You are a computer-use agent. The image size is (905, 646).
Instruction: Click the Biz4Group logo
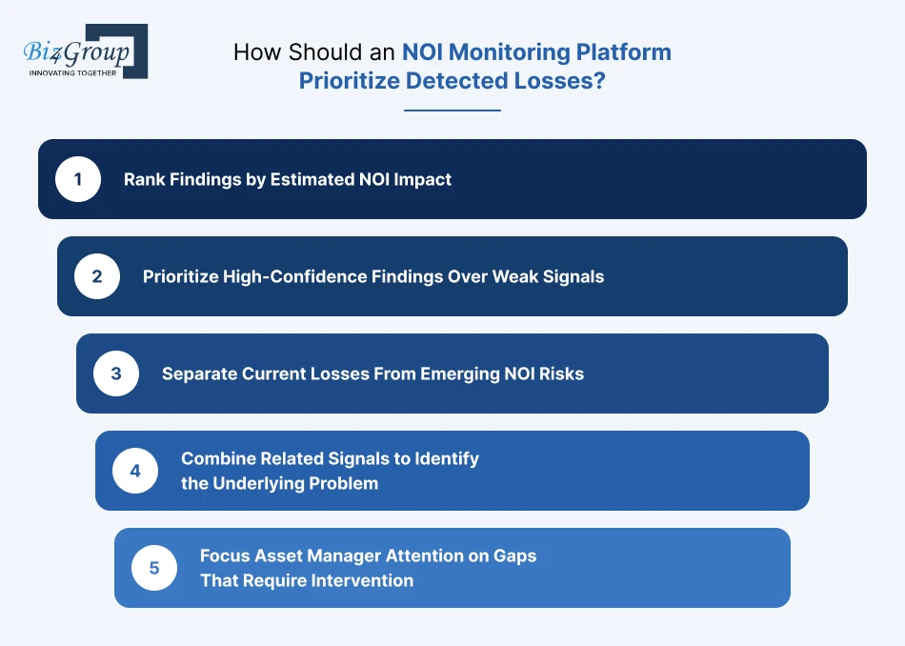click(x=86, y=51)
